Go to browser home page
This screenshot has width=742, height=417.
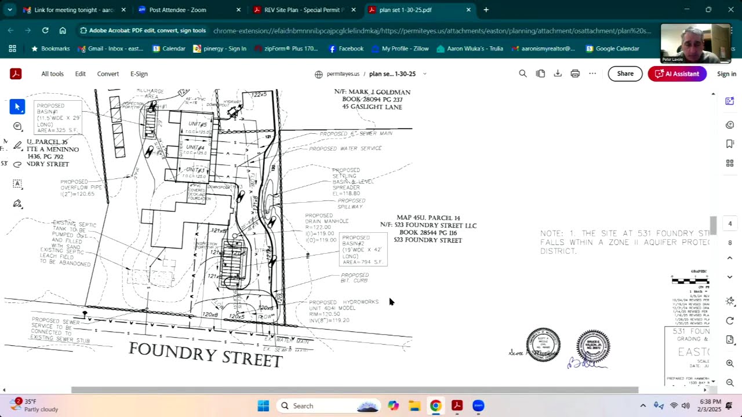tap(63, 31)
